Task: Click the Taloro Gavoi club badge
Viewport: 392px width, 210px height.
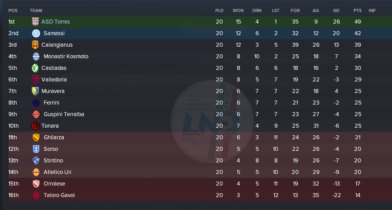Action: pyautogui.click(x=36, y=195)
